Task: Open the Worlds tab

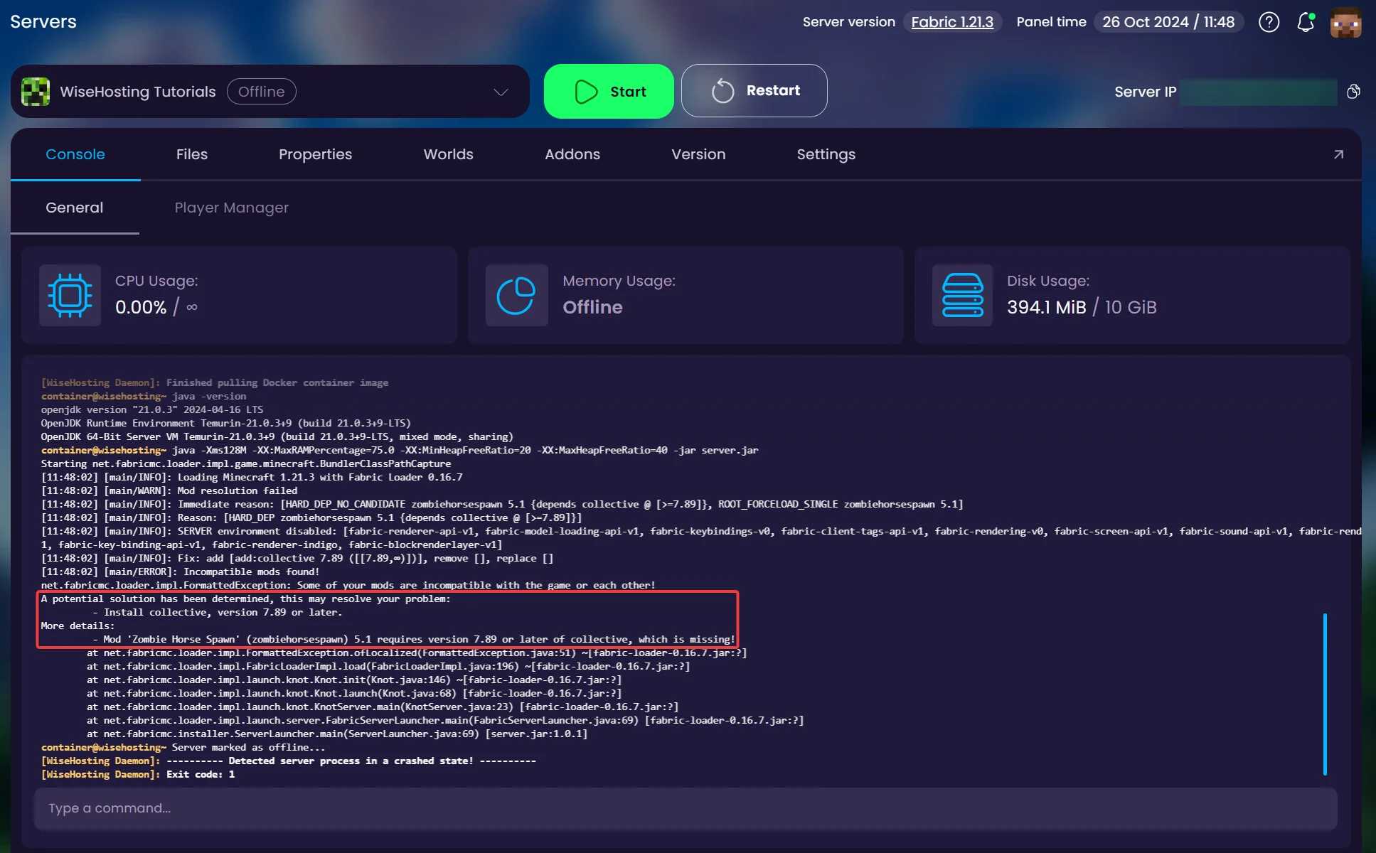Action: click(449, 154)
